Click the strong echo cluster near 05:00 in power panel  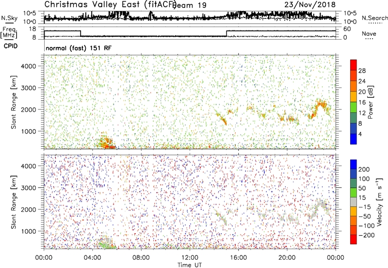click(106, 142)
